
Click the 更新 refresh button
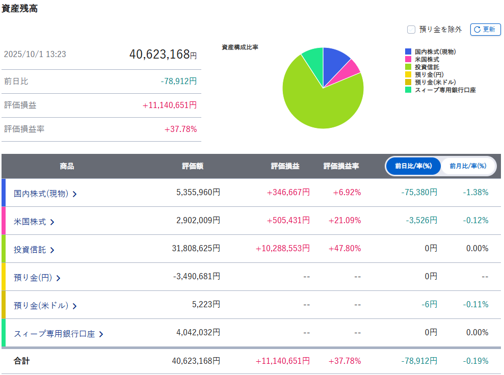(x=485, y=30)
